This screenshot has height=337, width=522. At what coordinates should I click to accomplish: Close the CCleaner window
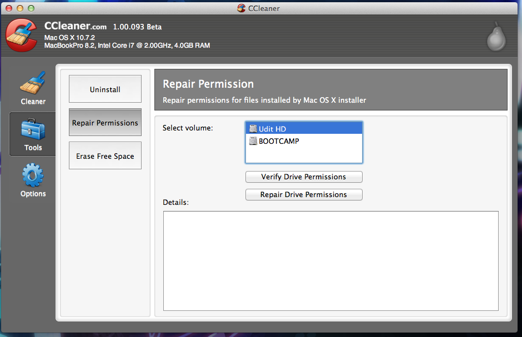coord(9,8)
